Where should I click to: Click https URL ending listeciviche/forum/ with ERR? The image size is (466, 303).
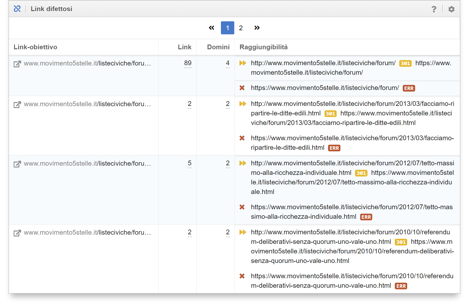click(x=325, y=88)
